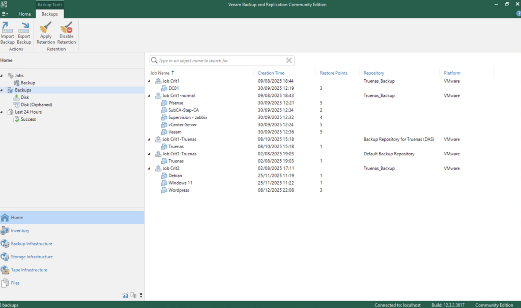521x308 pixels.
Task: Click the Apply Retention broom icon
Action: pyautogui.click(x=46, y=32)
